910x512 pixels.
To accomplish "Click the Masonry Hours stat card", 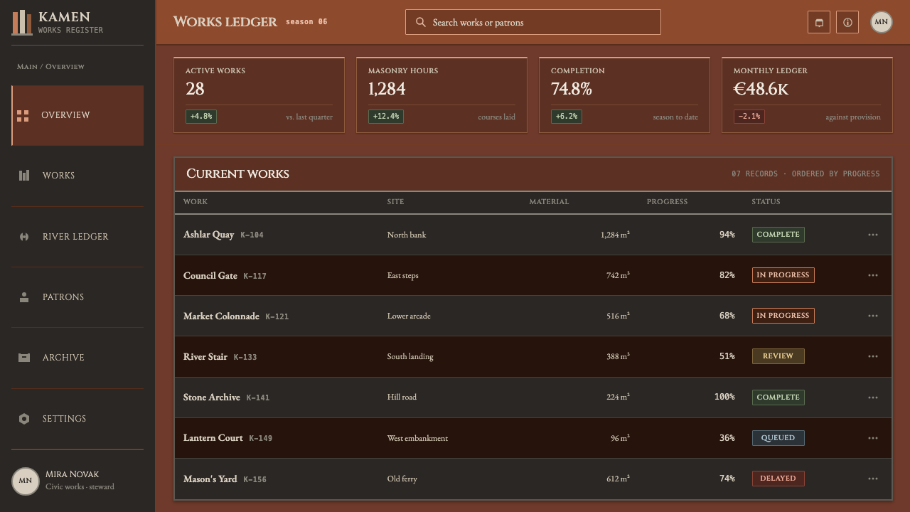I will [x=441, y=95].
